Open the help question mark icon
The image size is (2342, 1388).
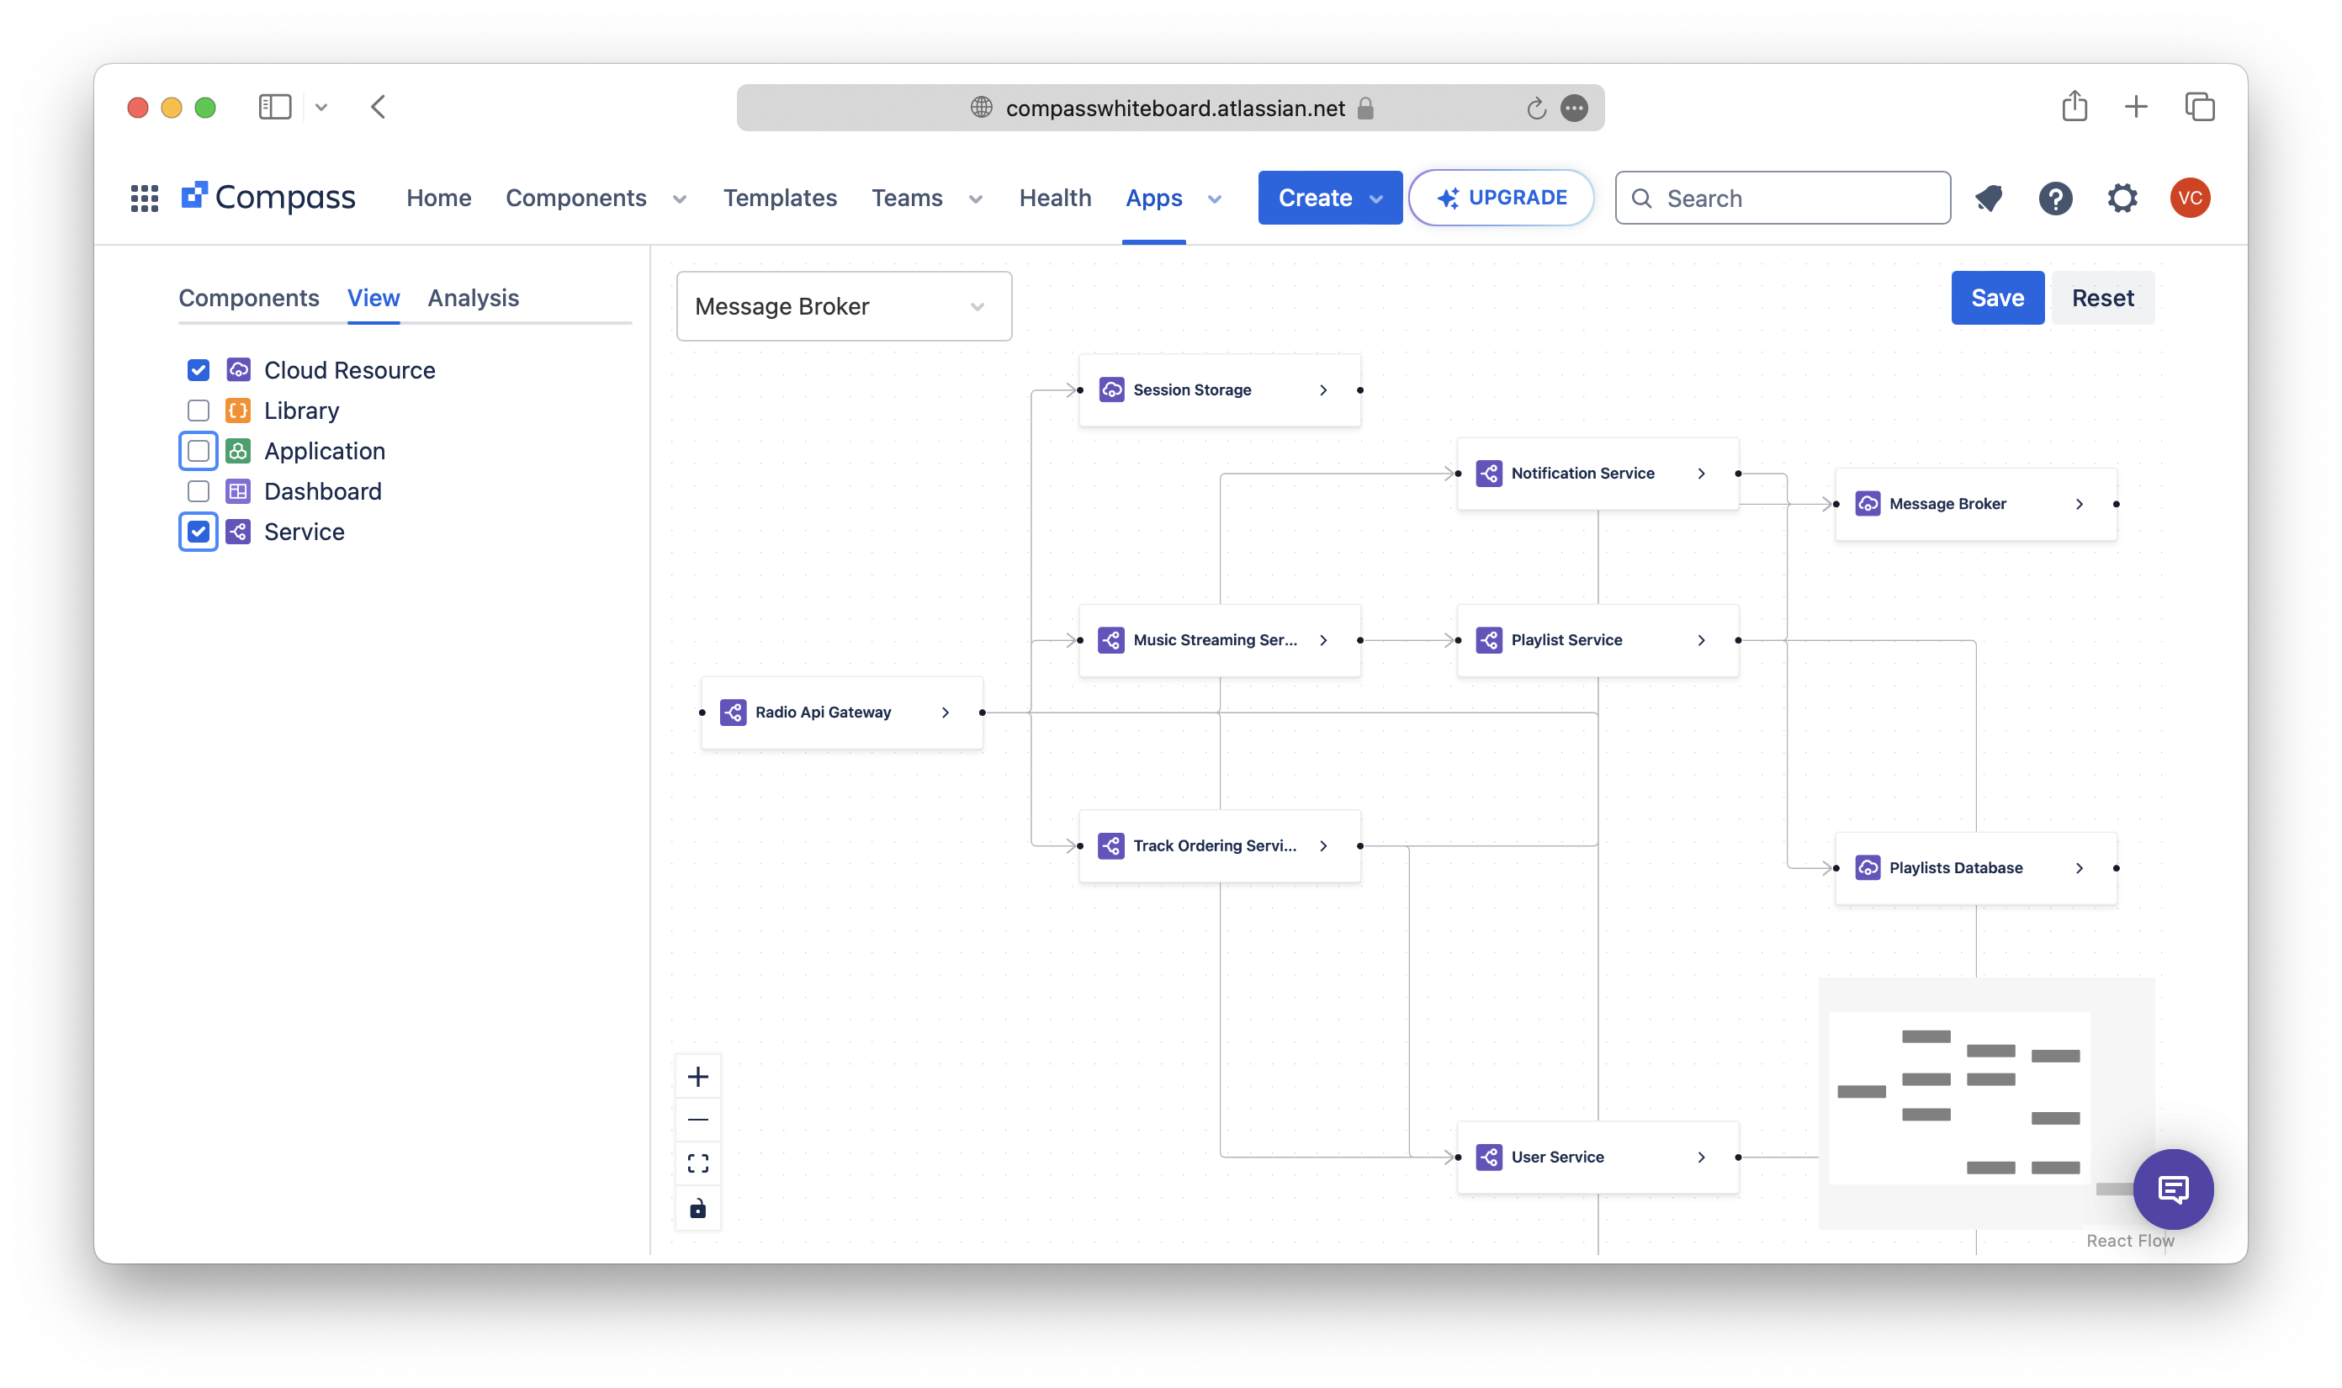pos(2055,199)
